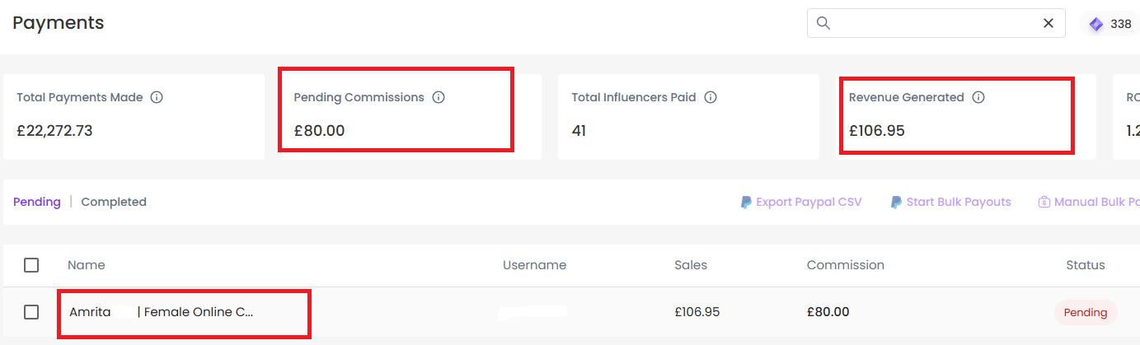
Task: Click the Commission column header
Action: click(845, 265)
